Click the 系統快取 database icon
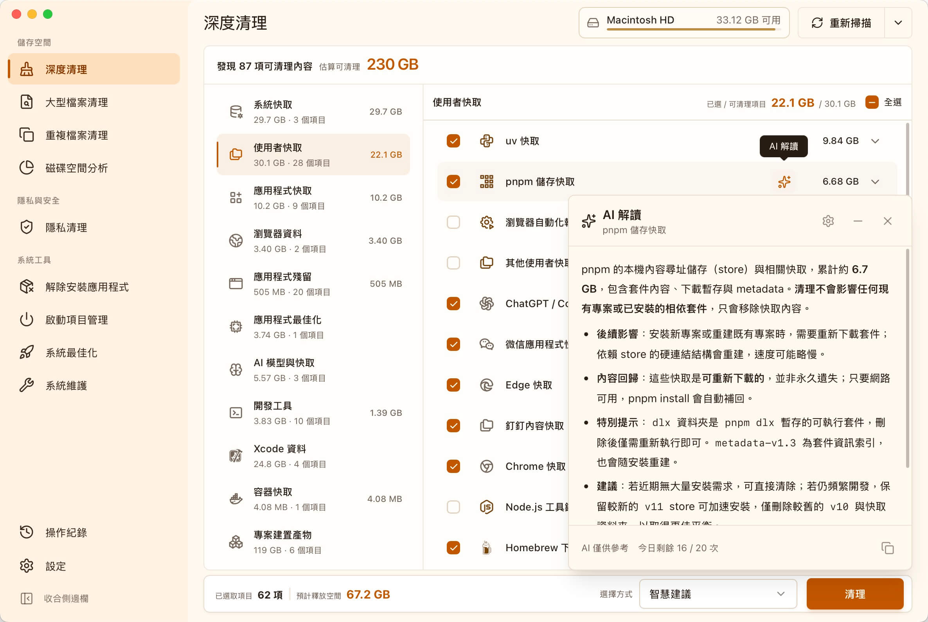 click(x=236, y=112)
